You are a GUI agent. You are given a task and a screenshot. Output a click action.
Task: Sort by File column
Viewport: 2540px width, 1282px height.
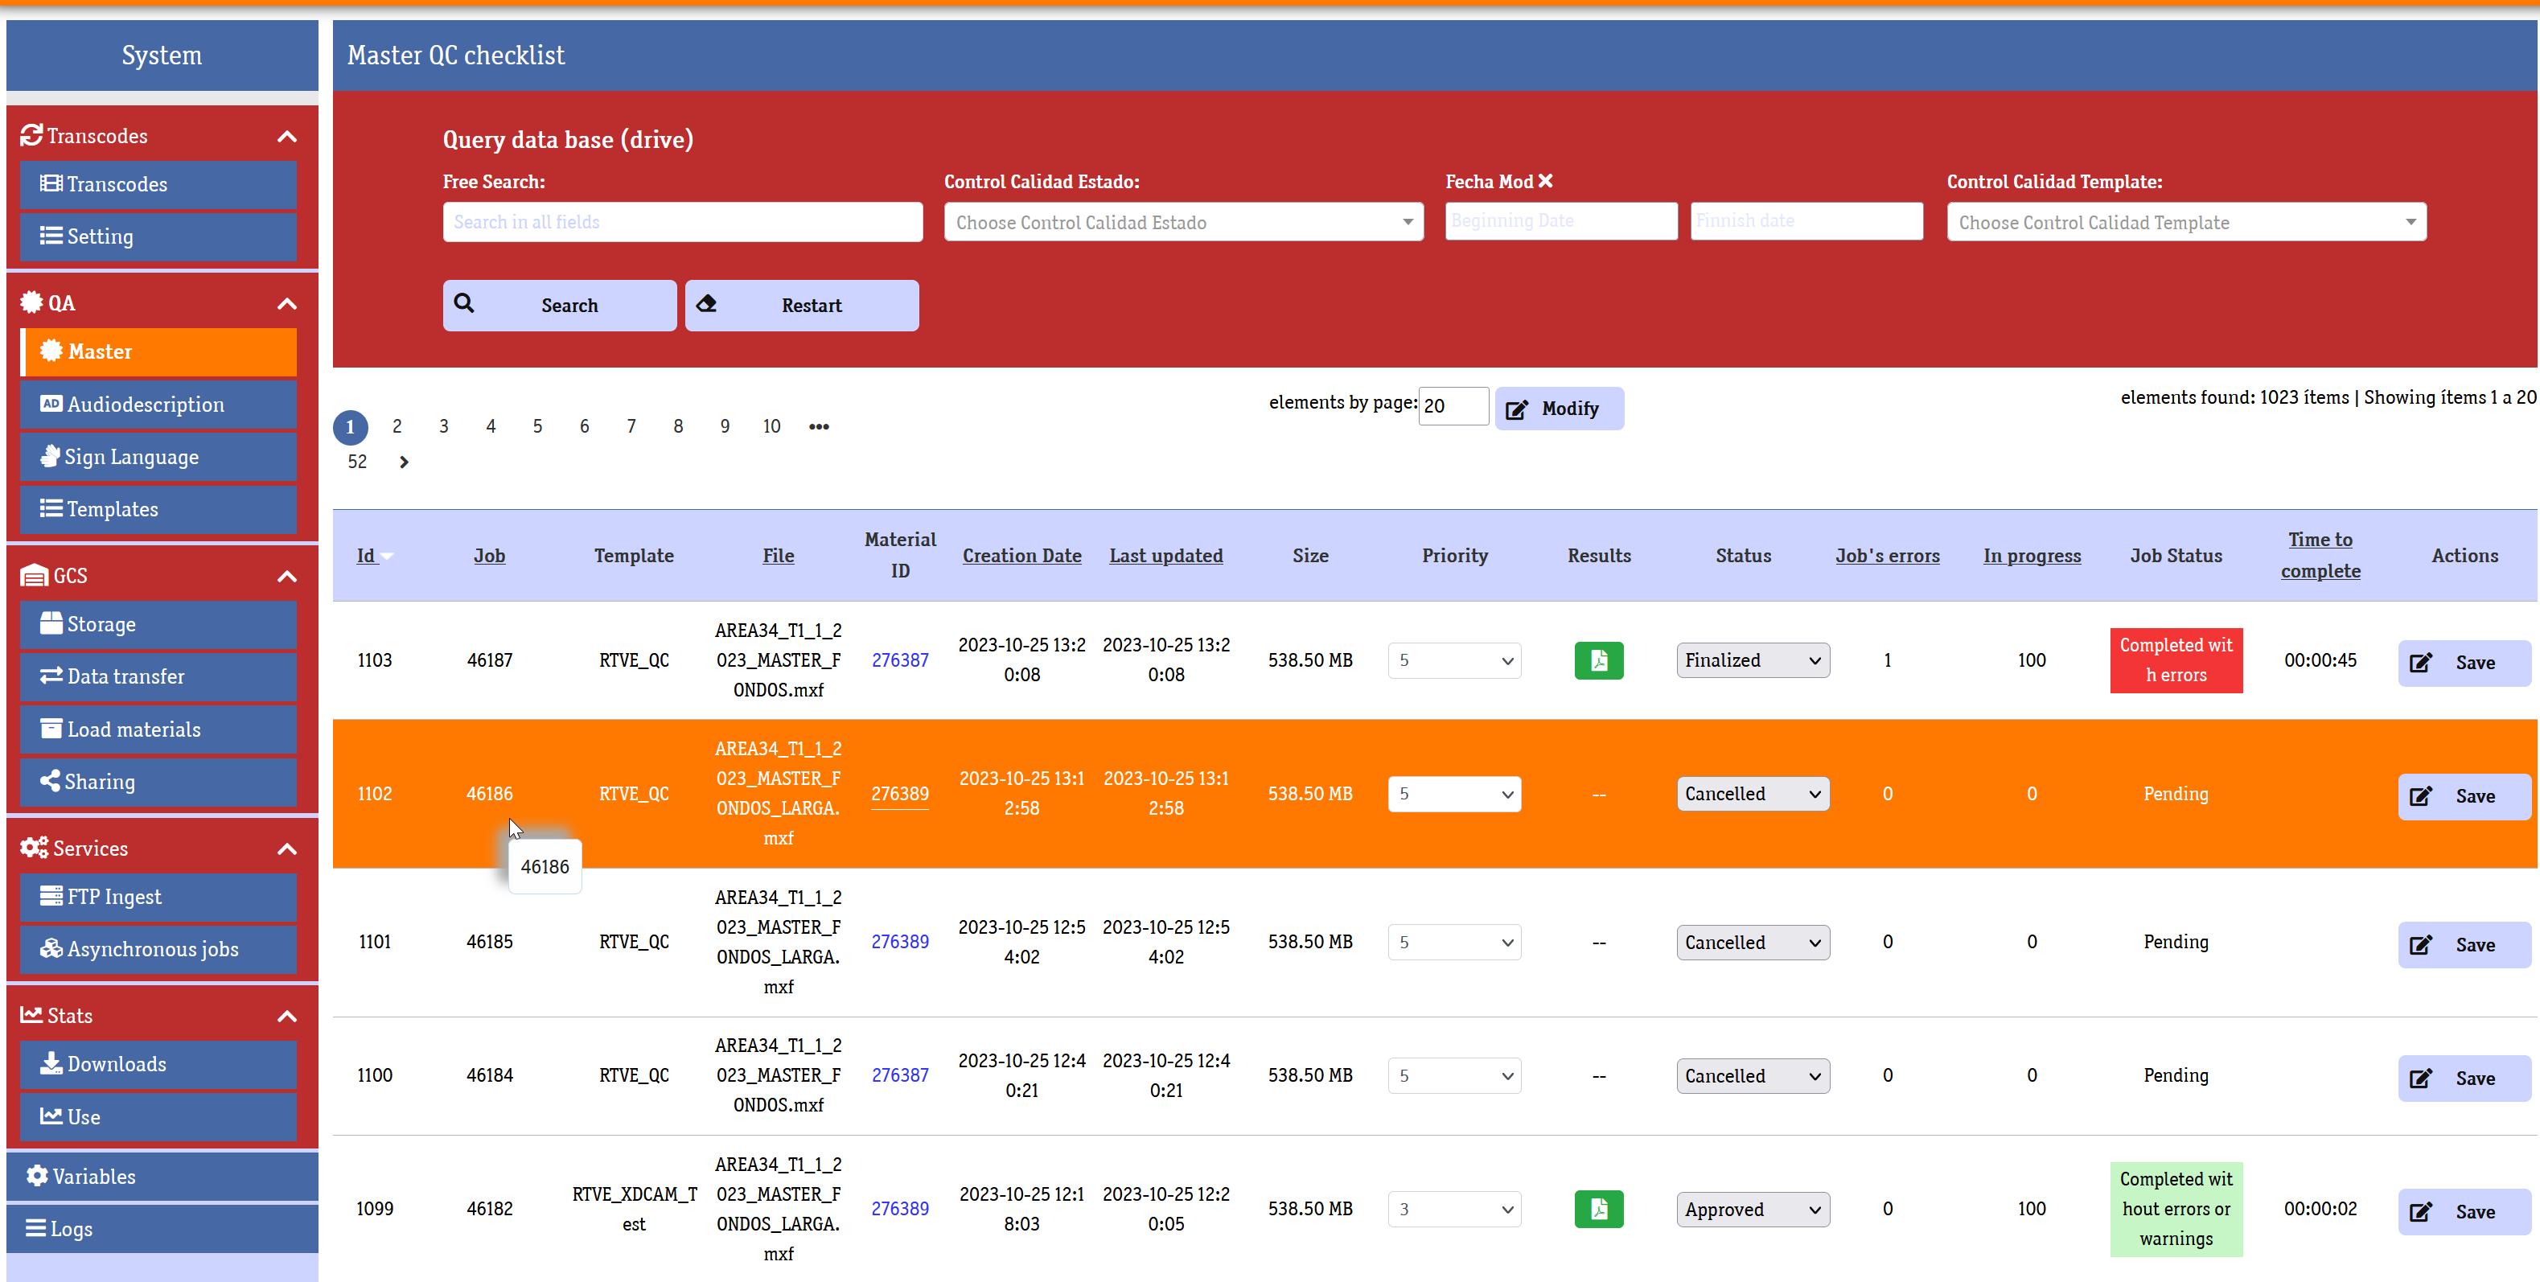[778, 557]
